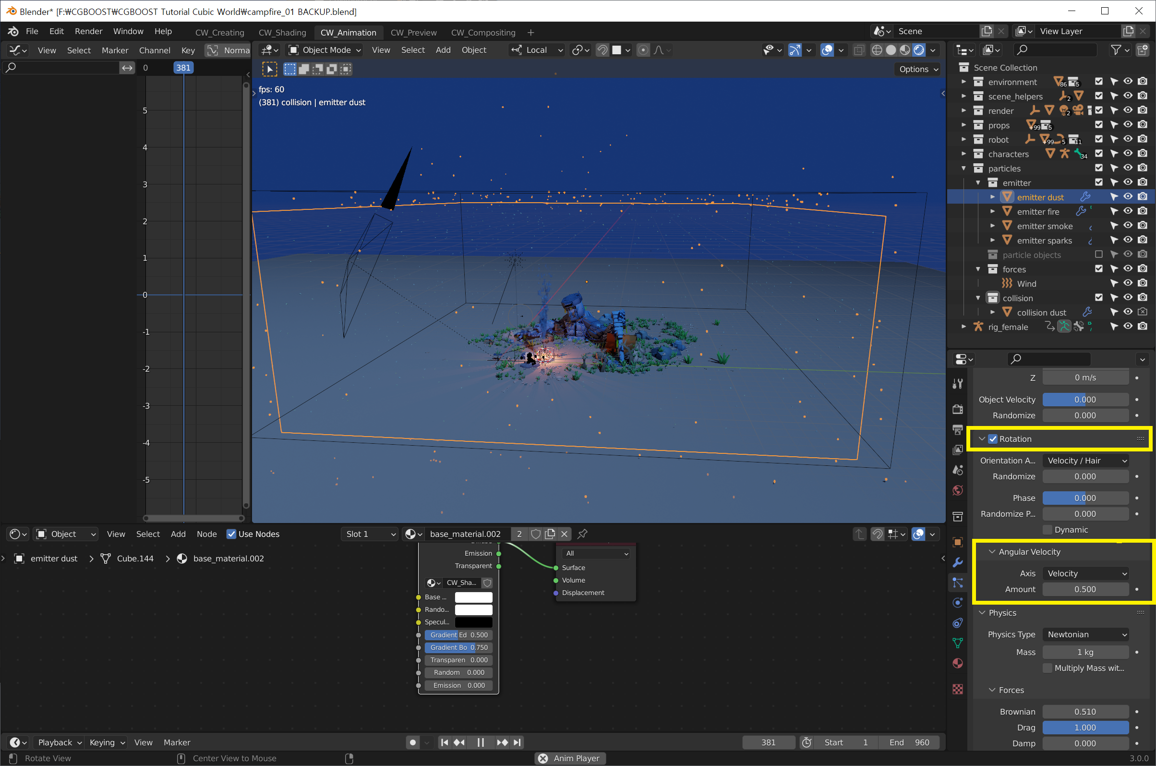Switch to the CW_Shading workspace tab
This screenshot has height=766, width=1156.
(282, 32)
